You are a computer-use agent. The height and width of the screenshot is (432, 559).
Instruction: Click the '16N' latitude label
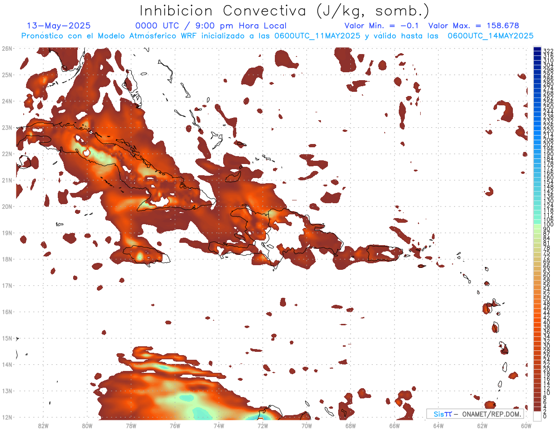7,312
